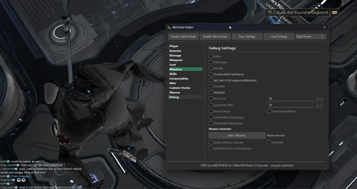Enable SetNextMission to Simulacrum checkbox
357x189 pixels.
(211, 148)
